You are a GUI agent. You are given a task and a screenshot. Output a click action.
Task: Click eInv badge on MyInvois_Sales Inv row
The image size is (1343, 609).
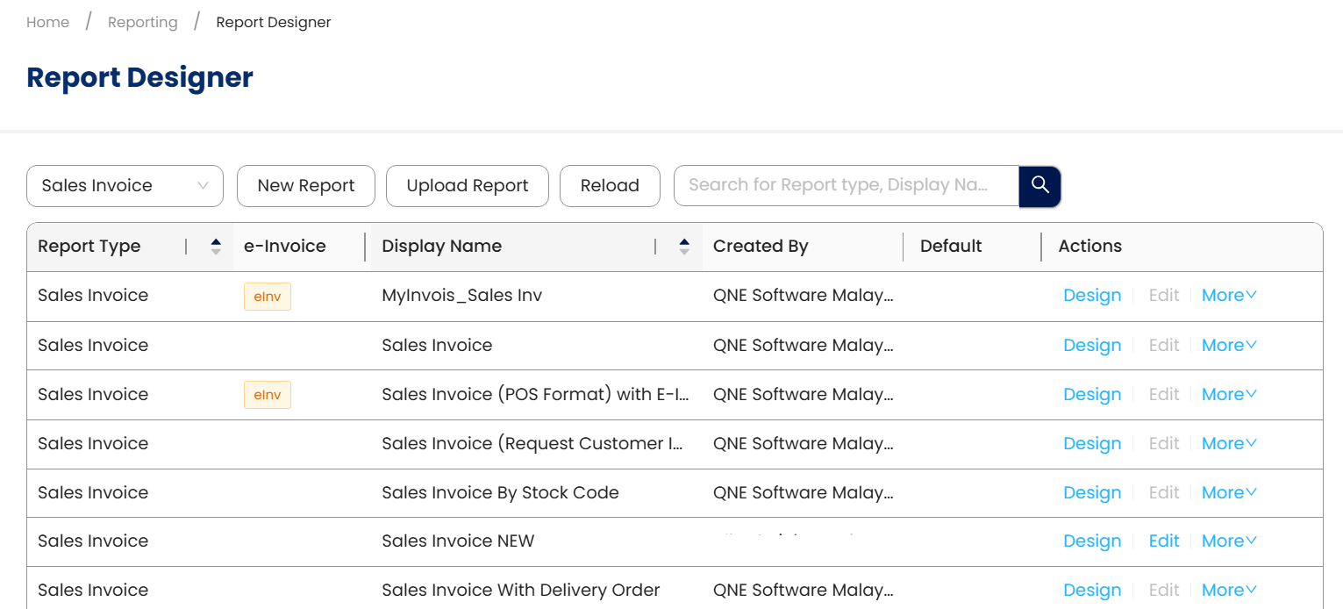pos(268,297)
